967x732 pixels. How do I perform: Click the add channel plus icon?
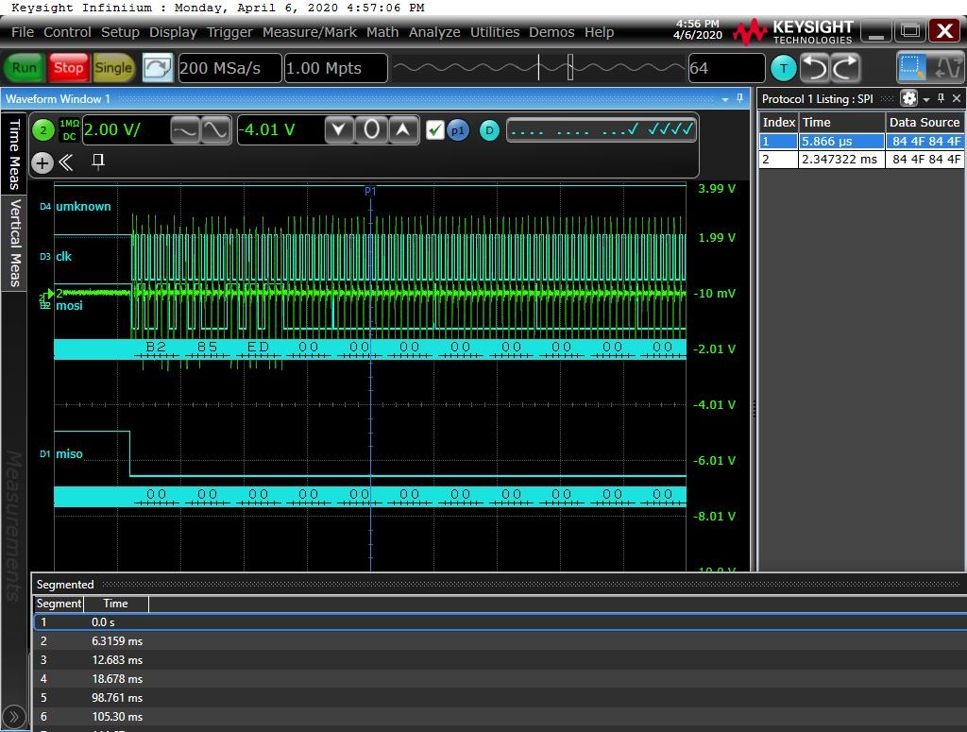(42, 163)
